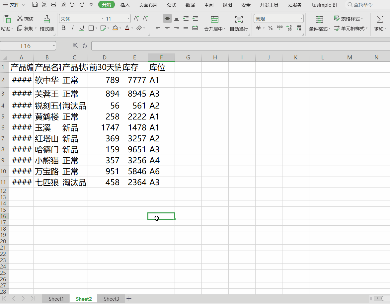Toggle vertical middle alignment
Screen dimensions: 390x304
167,19
